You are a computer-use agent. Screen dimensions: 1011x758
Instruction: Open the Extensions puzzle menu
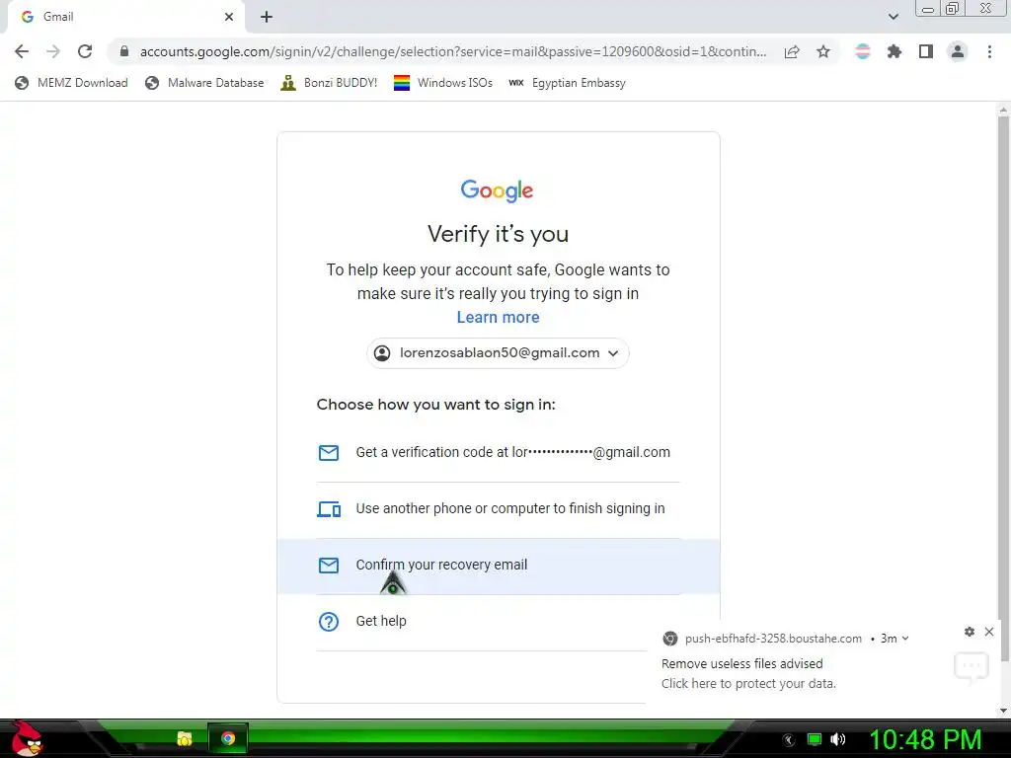[894, 51]
